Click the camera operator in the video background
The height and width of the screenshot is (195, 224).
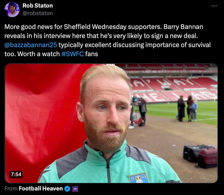point(141,112)
